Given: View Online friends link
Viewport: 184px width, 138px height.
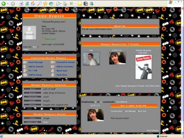Looking at the screenshot, I should (152, 86).
